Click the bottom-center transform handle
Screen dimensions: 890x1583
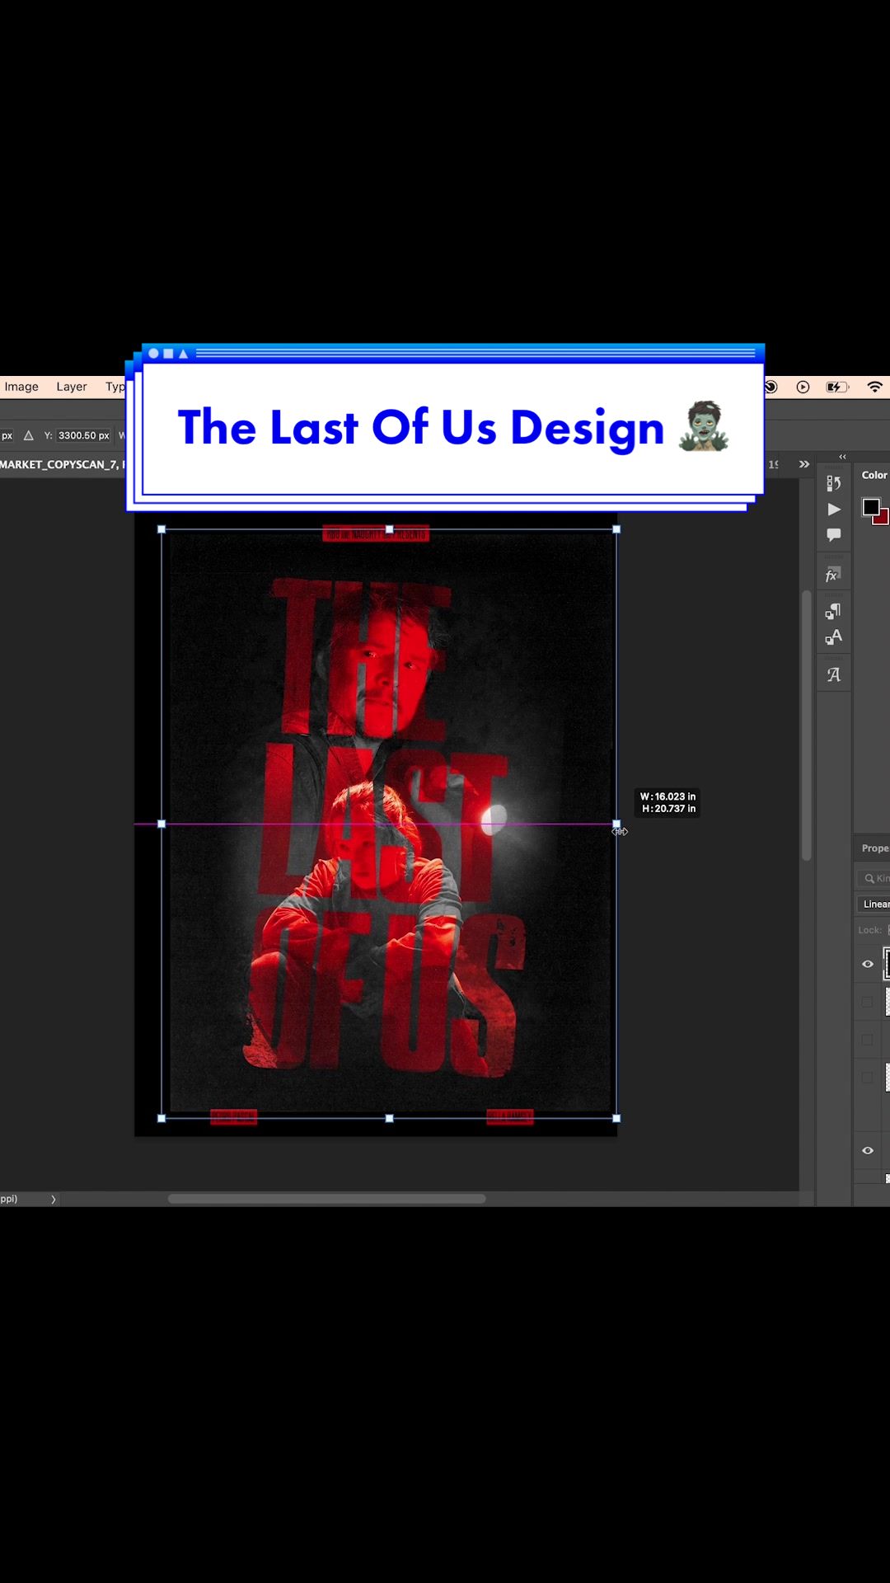click(x=389, y=1118)
